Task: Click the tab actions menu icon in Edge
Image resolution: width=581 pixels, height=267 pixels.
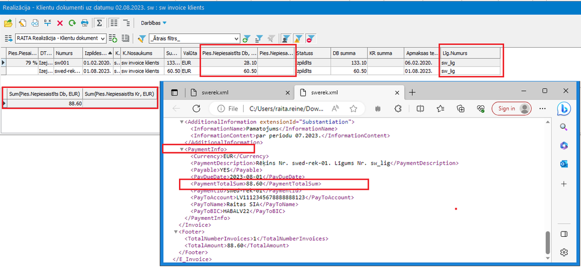Action: pyautogui.click(x=174, y=92)
